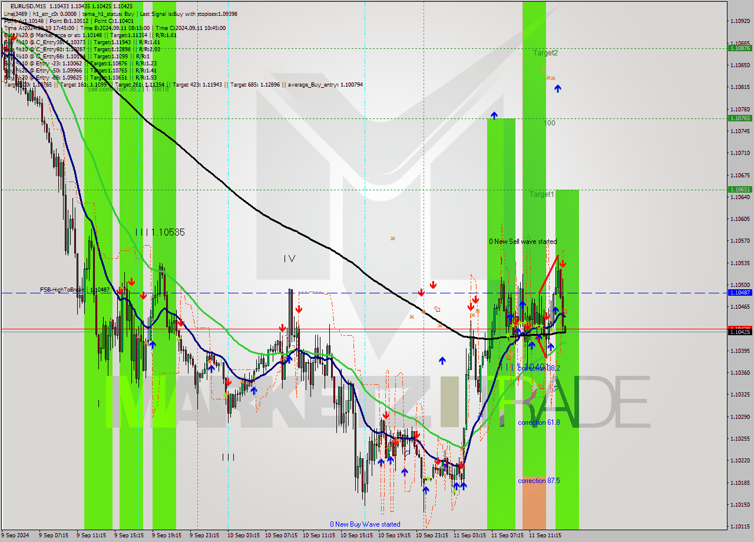This screenshot has width=754, height=542.
Task: Click the '11 Sep 11:15' time axis label
Action: 545,536
